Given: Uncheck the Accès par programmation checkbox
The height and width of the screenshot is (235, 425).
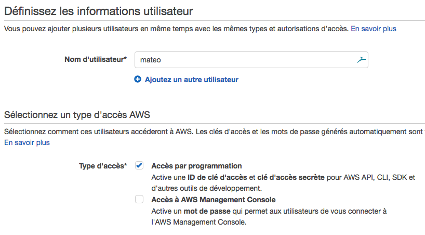Looking at the screenshot, I should tap(139, 166).
